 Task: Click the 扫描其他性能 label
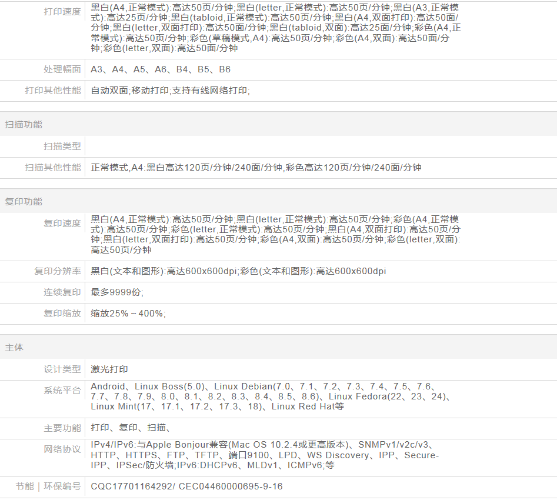click(x=53, y=168)
